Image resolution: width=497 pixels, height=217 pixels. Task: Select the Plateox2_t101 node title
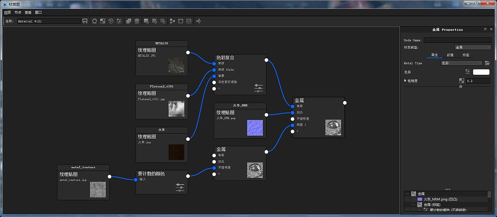pos(162,87)
